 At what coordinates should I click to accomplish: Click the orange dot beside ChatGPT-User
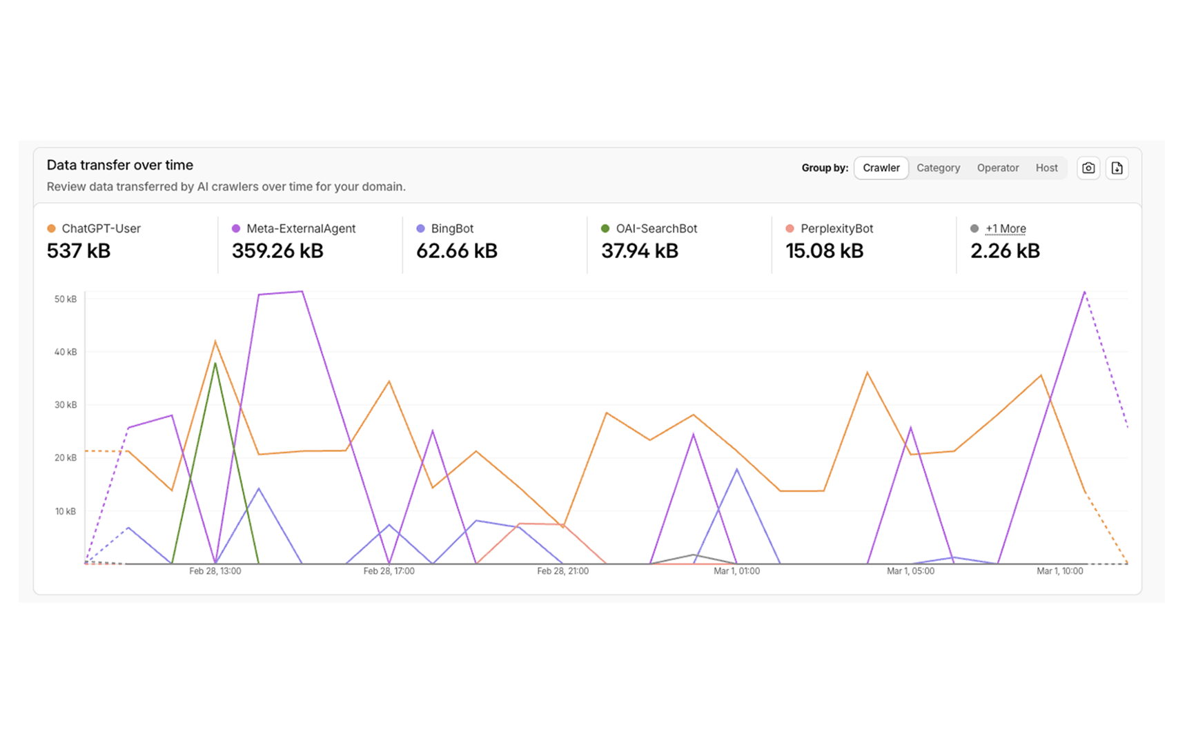click(x=50, y=228)
